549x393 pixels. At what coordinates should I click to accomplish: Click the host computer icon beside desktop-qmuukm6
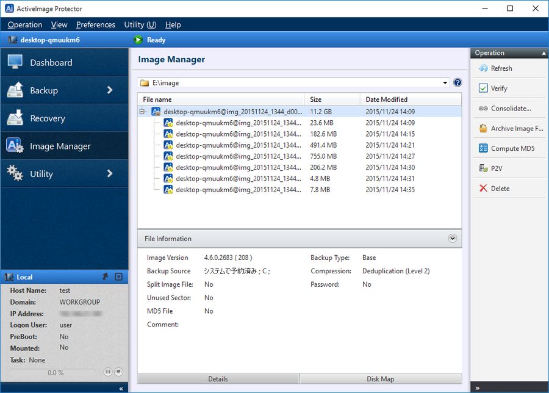pyautogui.click(x=13, y=40)
